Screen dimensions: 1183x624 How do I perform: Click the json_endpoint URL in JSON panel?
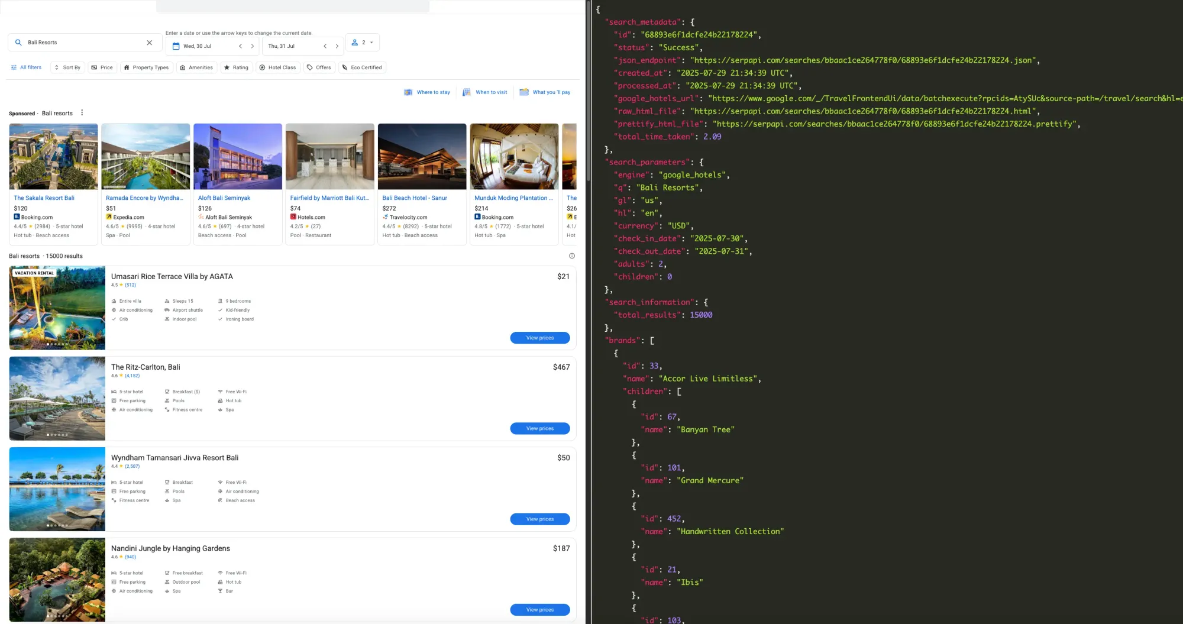point(864,60)
